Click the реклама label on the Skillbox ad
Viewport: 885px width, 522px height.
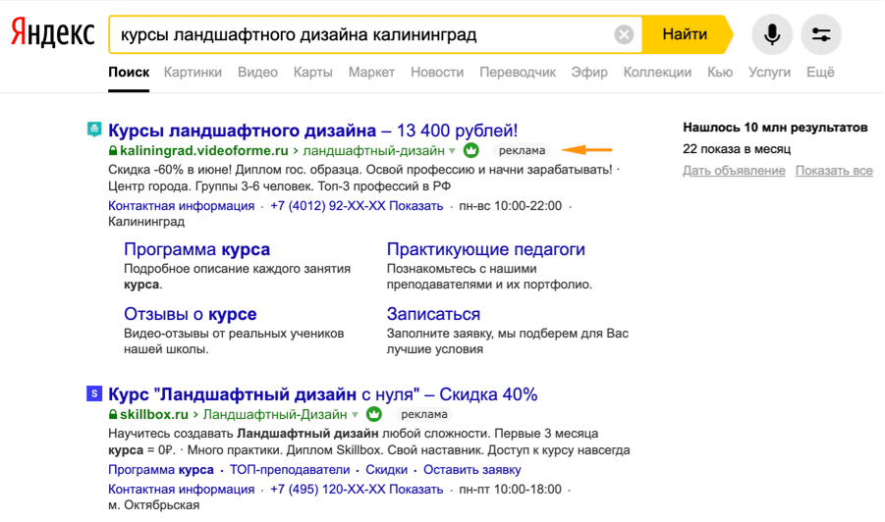pyautogui.click(x=424, y=414)
